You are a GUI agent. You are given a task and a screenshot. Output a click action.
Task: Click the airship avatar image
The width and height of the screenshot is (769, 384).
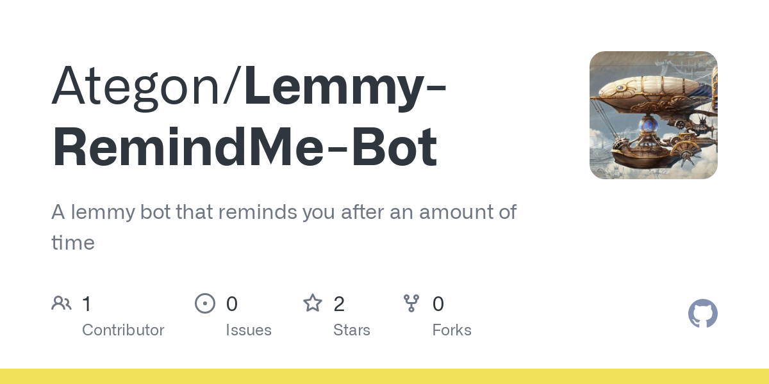pos(653,115)
